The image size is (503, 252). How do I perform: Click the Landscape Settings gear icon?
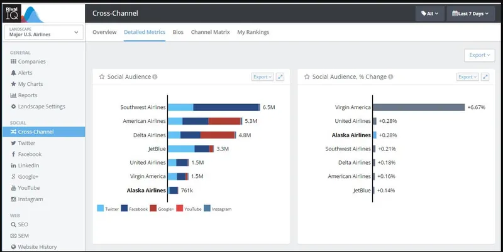(13, 106)
